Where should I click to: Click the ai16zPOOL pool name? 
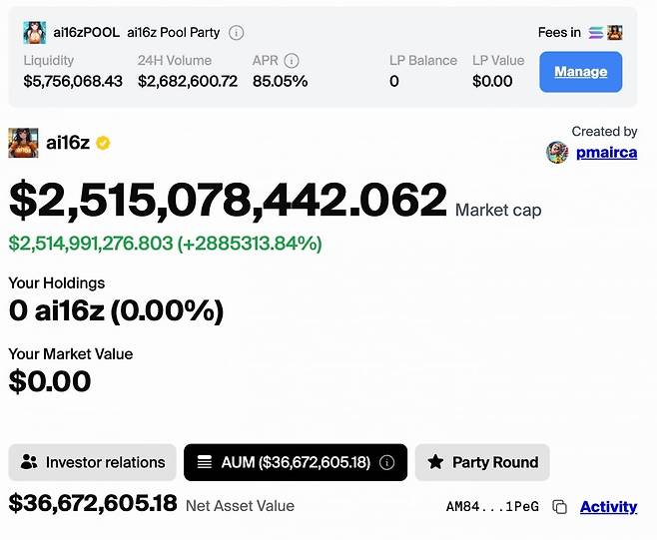click(85, 33)
